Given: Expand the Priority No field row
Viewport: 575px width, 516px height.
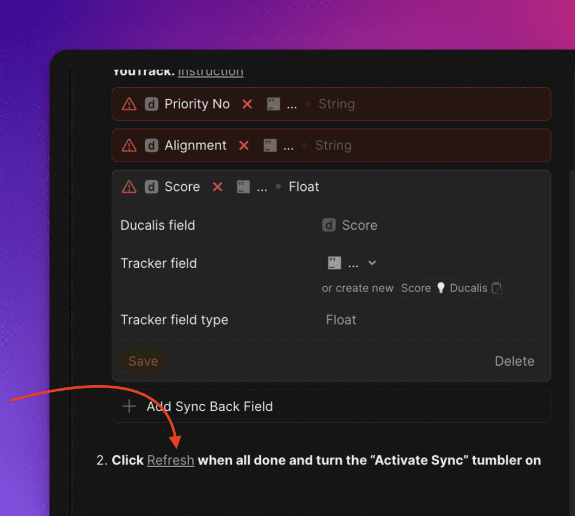Looking at the screenshot, I should pyautogui.click(x=331, y=104).
